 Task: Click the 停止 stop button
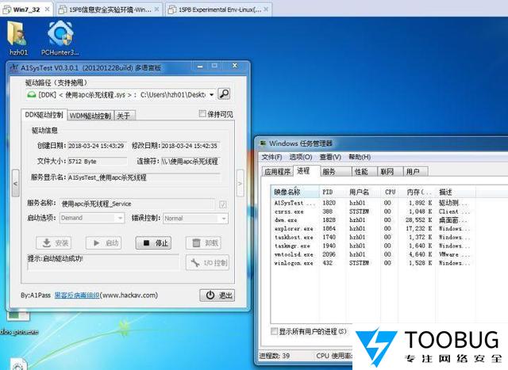point(153,243)
